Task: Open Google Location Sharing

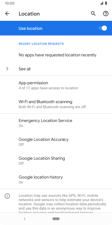Action: (56, 161)
